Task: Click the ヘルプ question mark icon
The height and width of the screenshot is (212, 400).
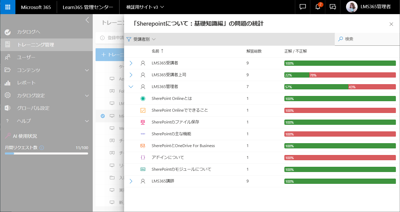Action: pos(7,121)
